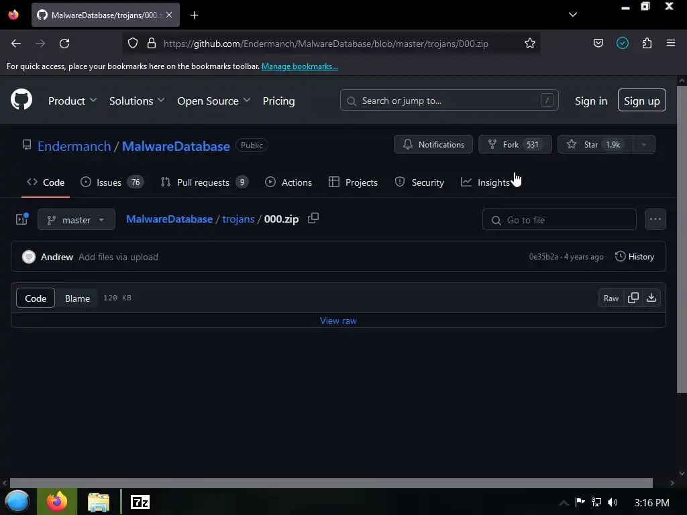This screenshot has width=687, height=515.
Task: Open the Pull requests tab
Action: click(205, 182)
